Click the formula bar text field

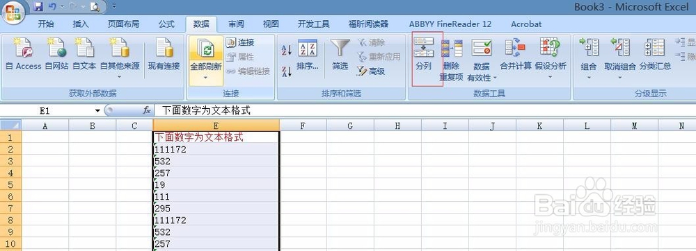pos(425,110)
